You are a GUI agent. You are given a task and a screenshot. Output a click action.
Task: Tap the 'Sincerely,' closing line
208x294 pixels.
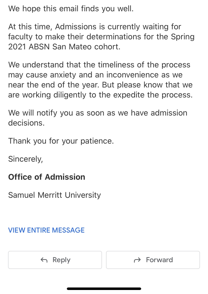26,159
